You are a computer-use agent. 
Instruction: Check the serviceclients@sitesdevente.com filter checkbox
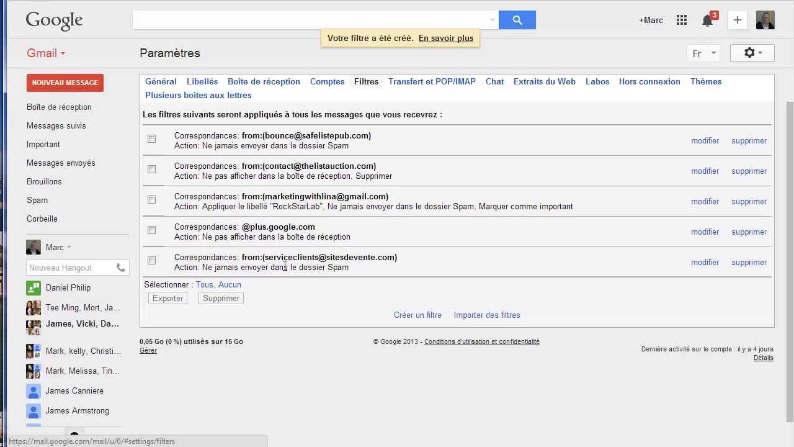tap(151, 260)
